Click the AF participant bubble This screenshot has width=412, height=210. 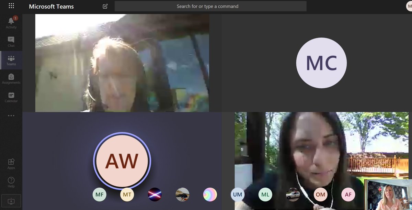point(348,195)
